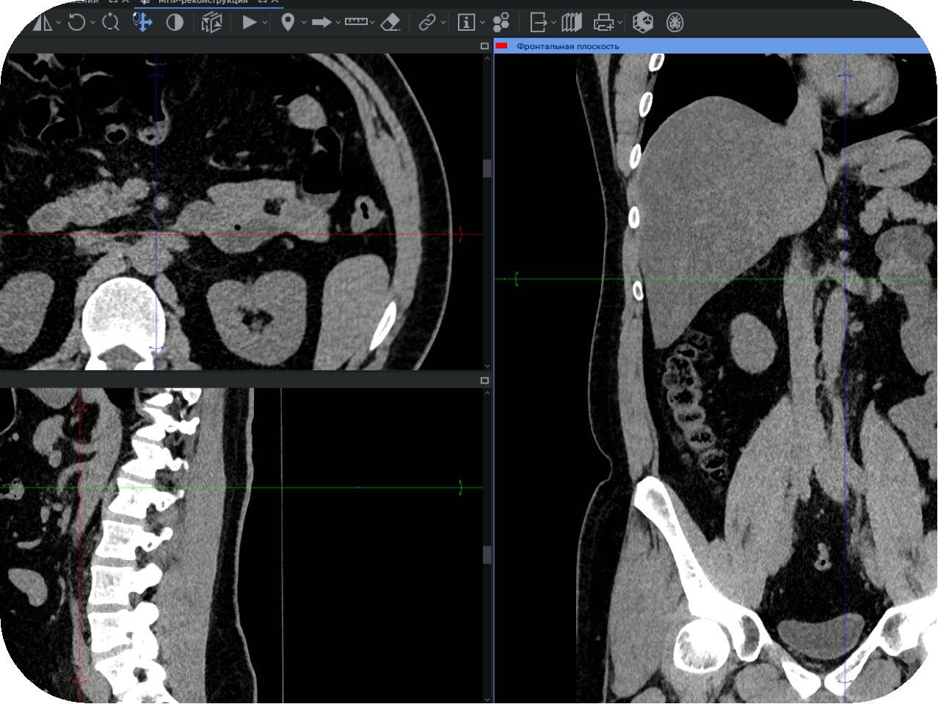938x704 pixels.
Task: Select the eraser tool
Action: [391, 23]
